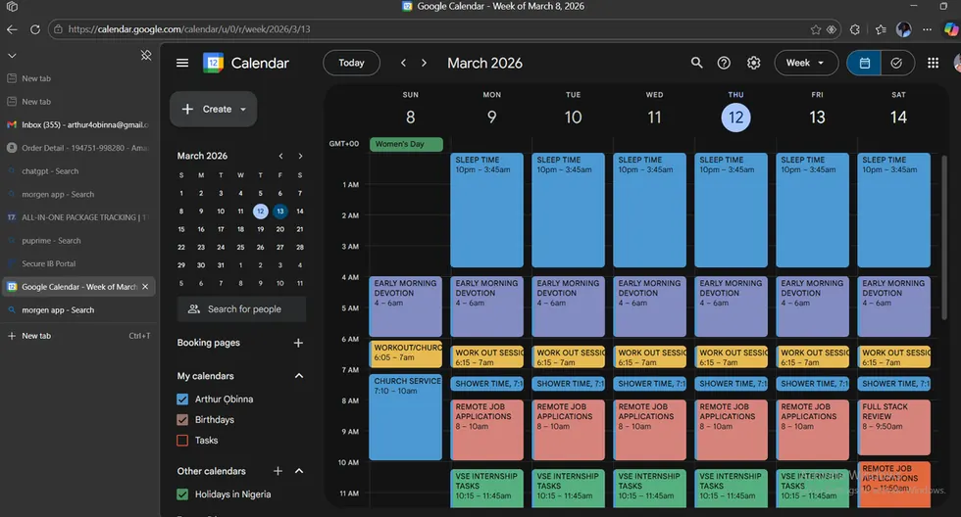
Task: Close the Google Calendar tab
Action: tap(145, 286)
